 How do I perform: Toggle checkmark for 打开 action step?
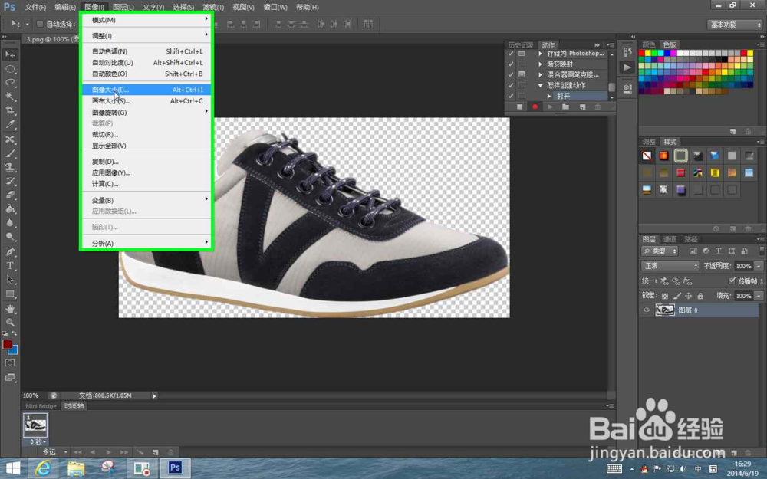[511, 96]
